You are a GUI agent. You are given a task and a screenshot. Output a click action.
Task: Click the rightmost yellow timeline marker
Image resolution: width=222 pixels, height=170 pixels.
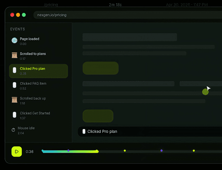click(x=194, y=150)
